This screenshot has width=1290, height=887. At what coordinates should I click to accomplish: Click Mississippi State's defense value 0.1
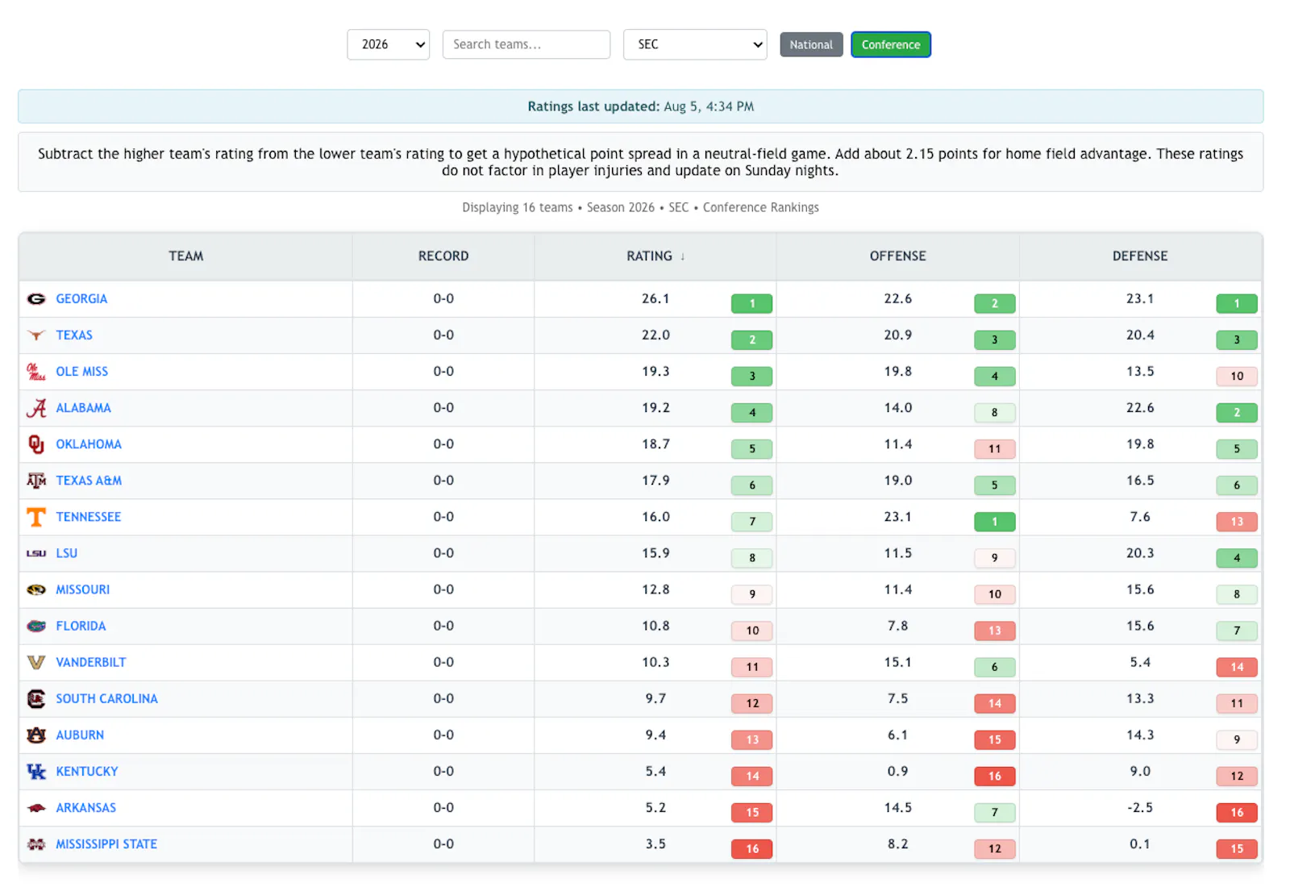(1140, 844)
